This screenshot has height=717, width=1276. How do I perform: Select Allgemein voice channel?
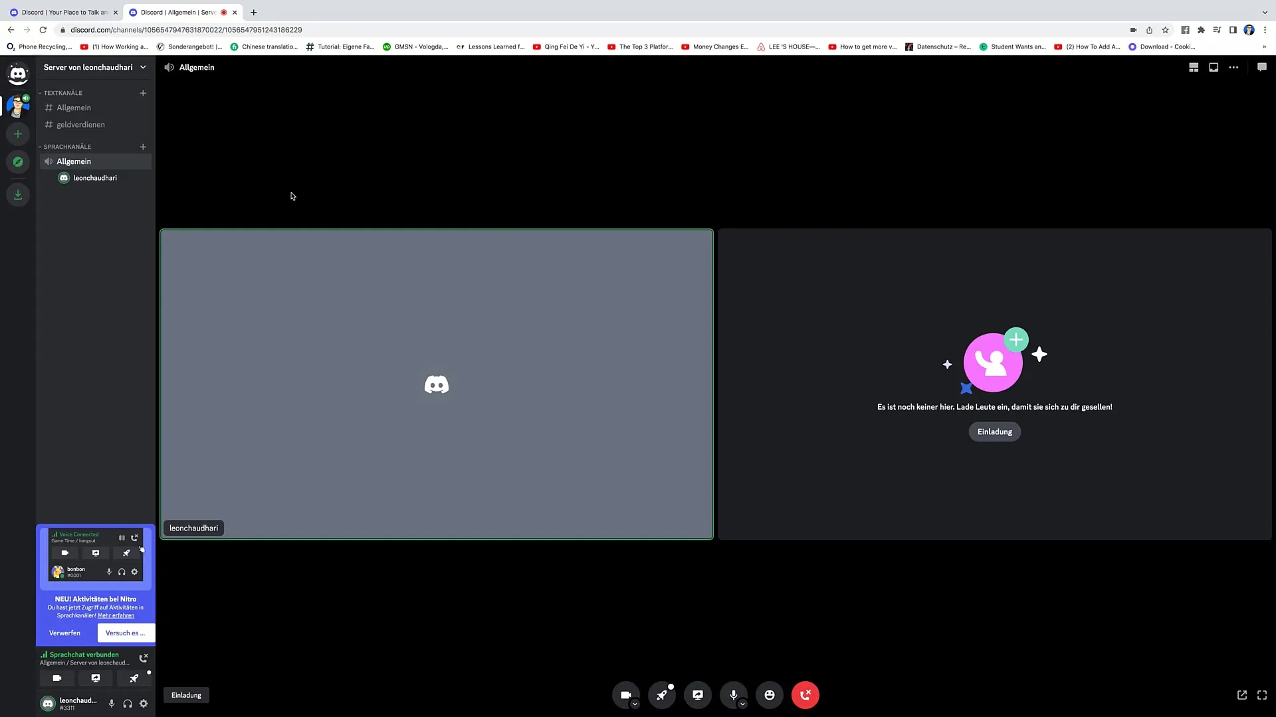click(96, 161)
